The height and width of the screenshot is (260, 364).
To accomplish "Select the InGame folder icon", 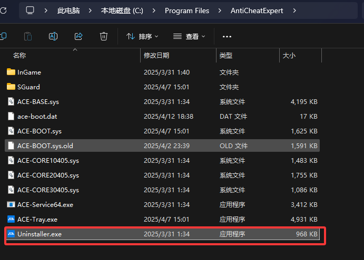I will 11,72.
